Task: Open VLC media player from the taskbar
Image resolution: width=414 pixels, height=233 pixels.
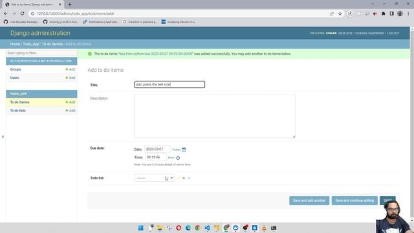Action: (264, 228)
